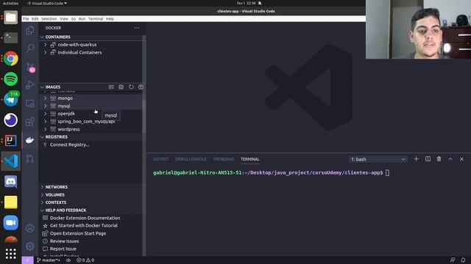The width and height of the screenshot is (471, 264).
Task: Expand the Individual Containers group
Action: click(46, 52)
